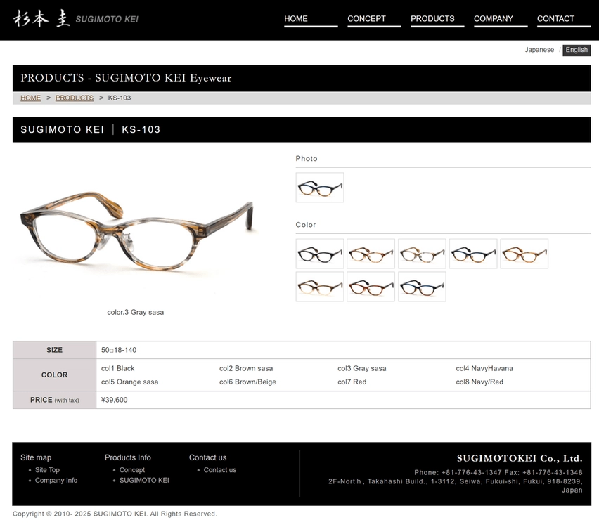Choose the last Navy/Red color thumbnail

422,287
